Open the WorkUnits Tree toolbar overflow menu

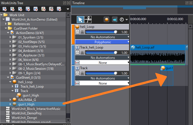point(68,9)
